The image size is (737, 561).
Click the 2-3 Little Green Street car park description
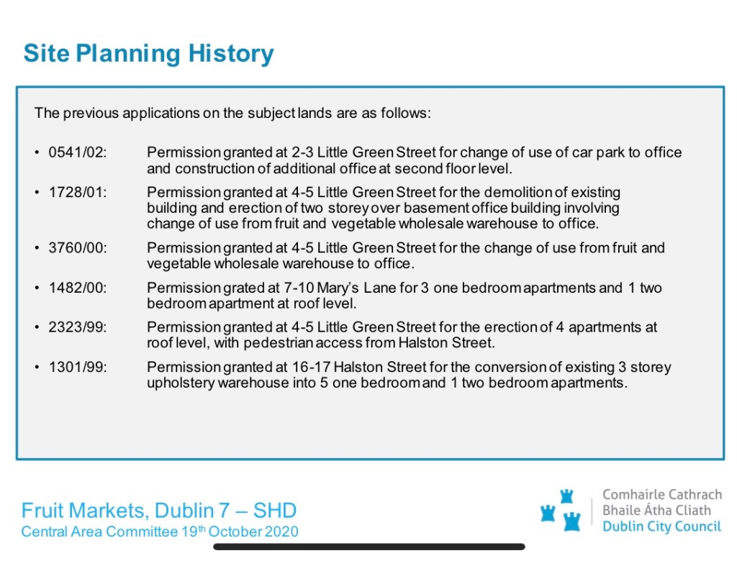pyautogui.click(x=414, y=160)
